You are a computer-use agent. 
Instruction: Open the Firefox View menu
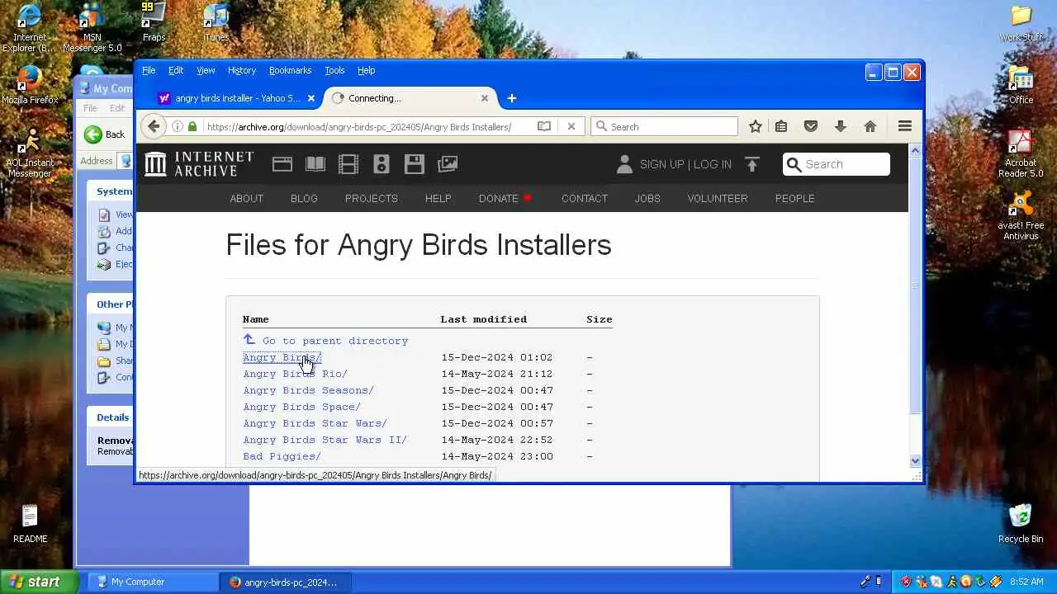pyautogui.click(x=206, y=70)
